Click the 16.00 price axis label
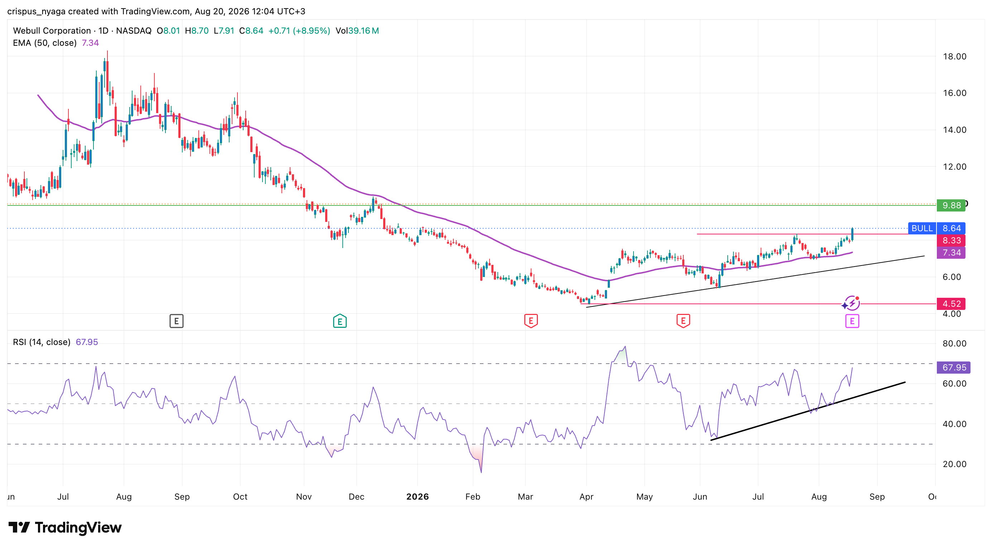 pyautogui.click(x=955, y=93)
